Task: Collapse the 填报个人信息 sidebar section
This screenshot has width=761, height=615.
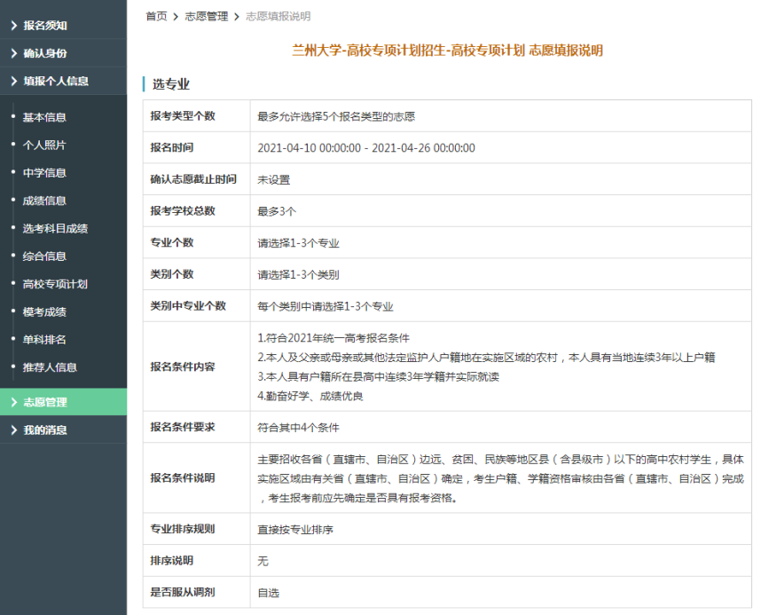Action: point(56,81)
